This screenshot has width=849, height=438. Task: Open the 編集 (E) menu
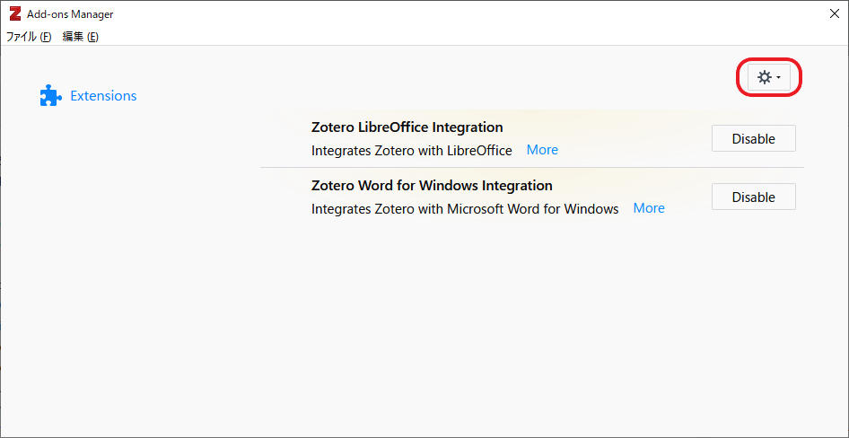pyautogui.click(x=80, y=37)
